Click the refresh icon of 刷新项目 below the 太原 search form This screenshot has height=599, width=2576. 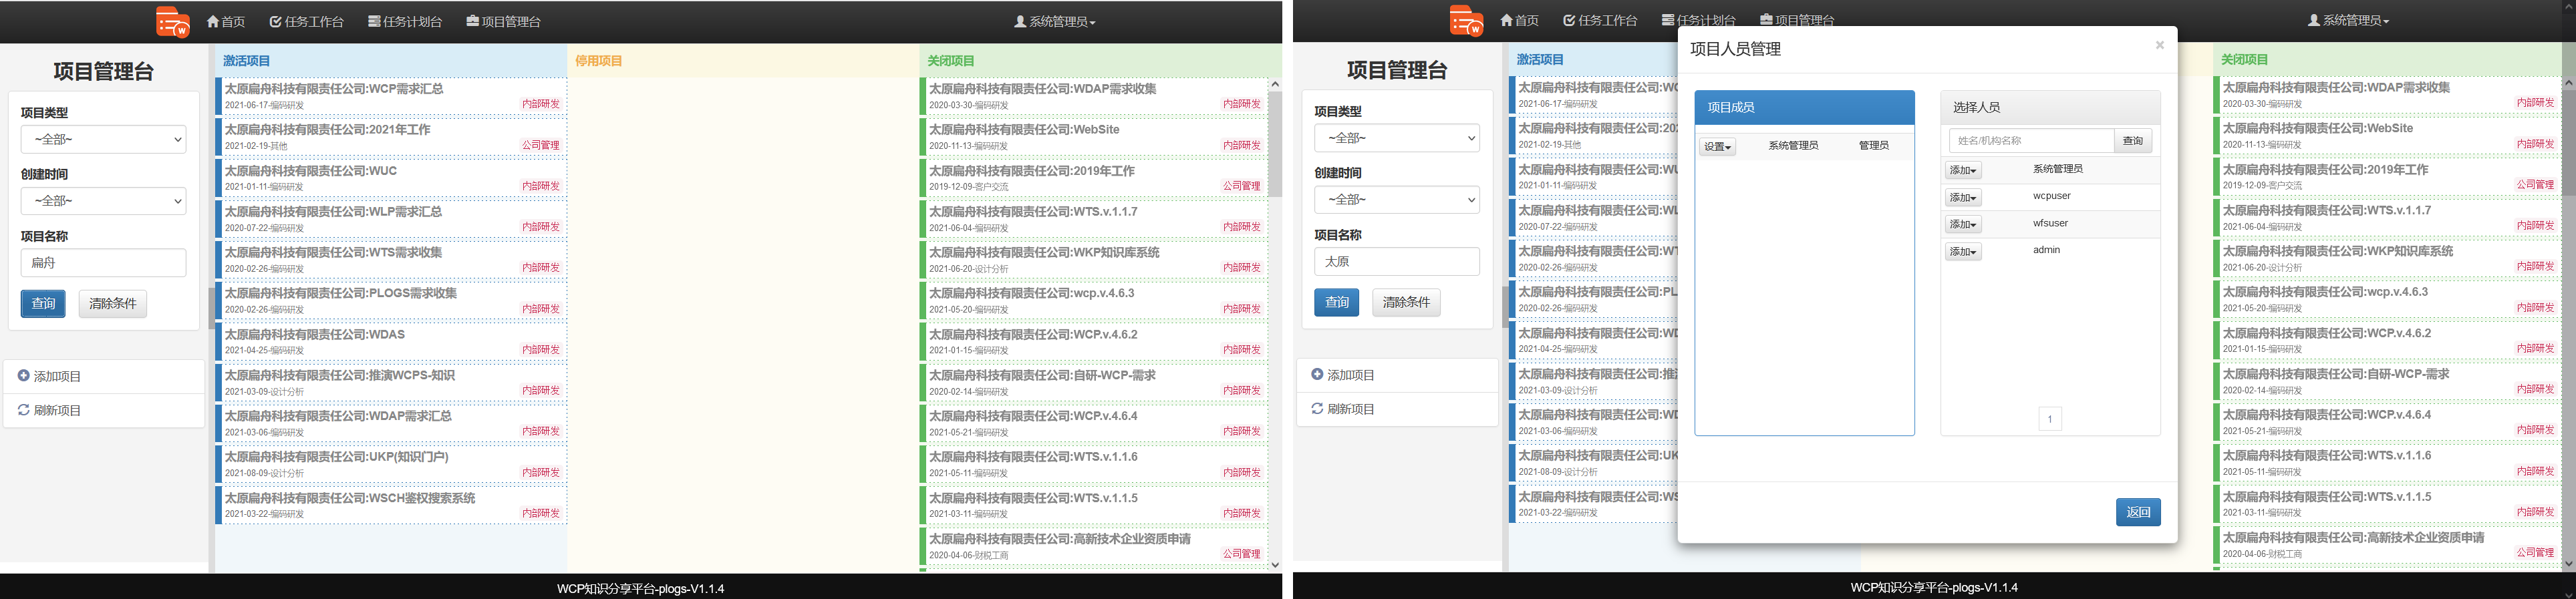(1317, 408)
